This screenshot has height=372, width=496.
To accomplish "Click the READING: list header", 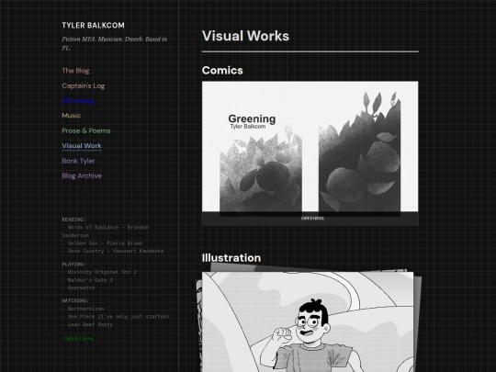I will [73, 220].
